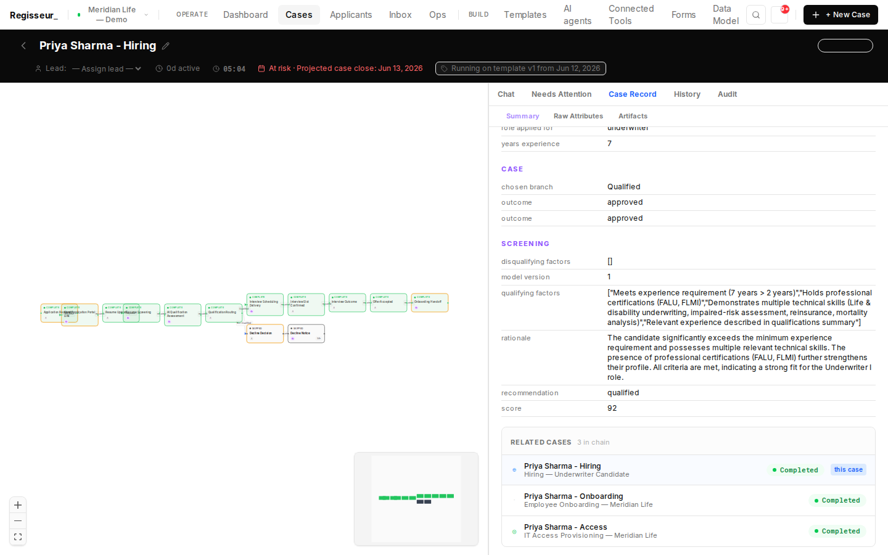Click years experience value 7
888x555 pixels.
(609, 144)
